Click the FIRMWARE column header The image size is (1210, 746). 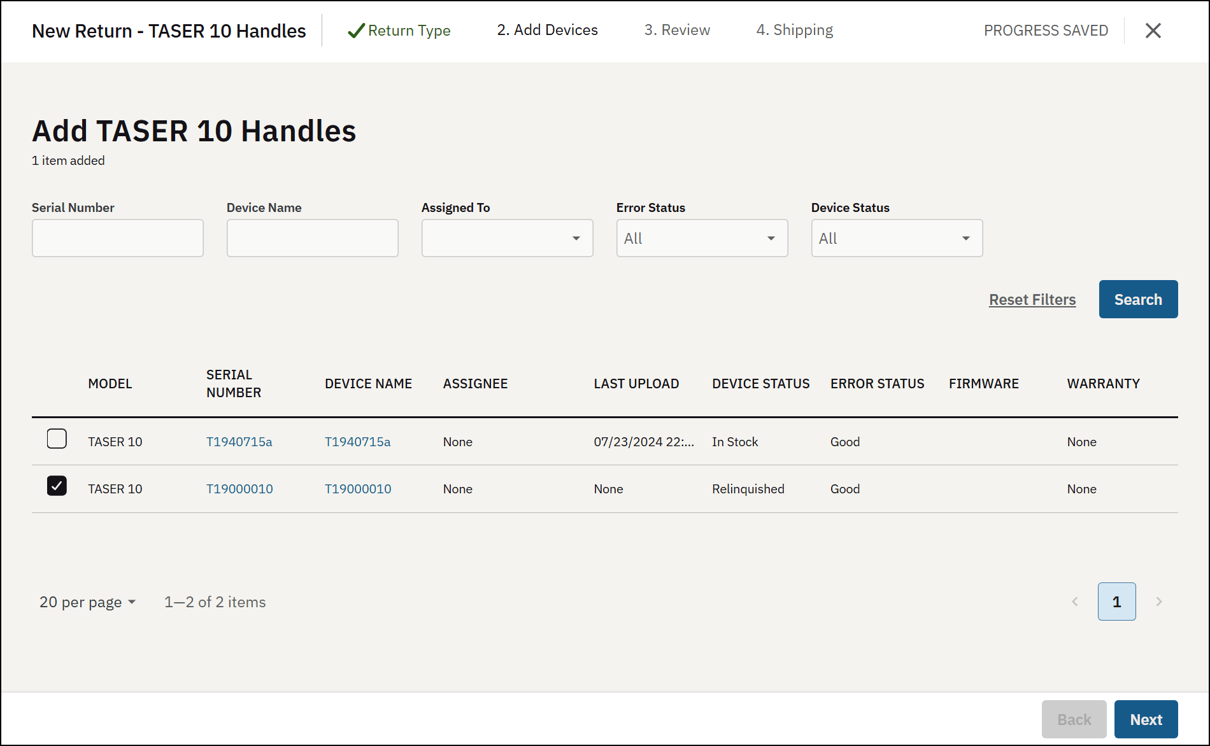pos(984,384)
